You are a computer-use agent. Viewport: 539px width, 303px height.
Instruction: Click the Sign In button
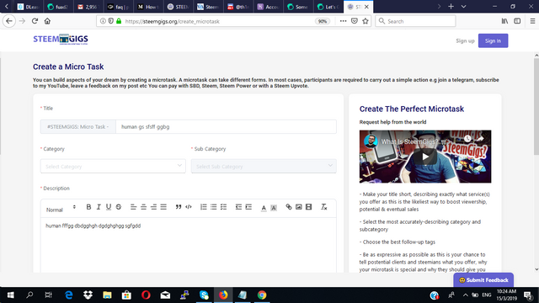click(493, 41)
